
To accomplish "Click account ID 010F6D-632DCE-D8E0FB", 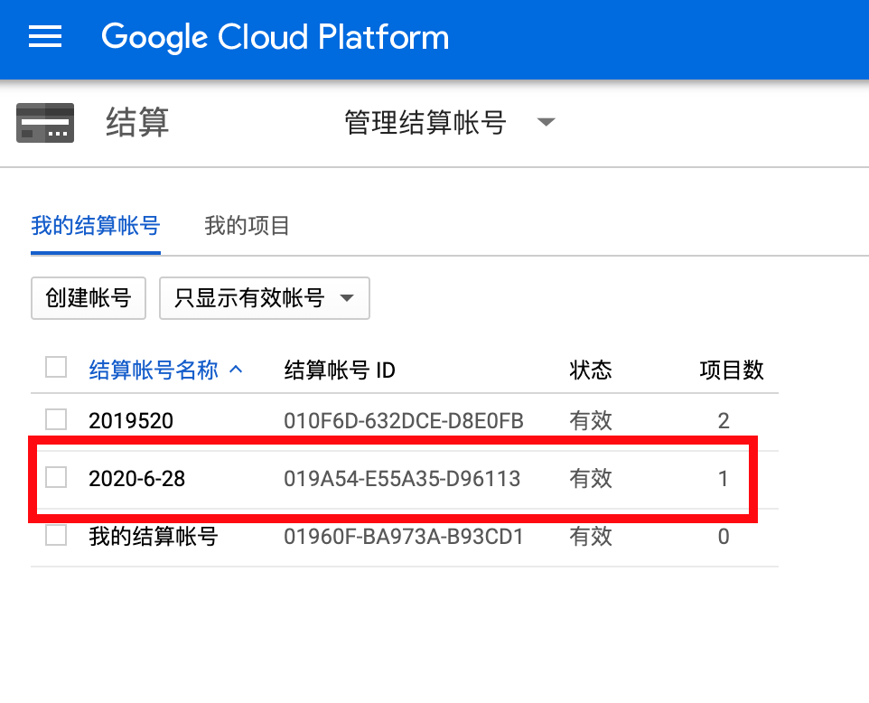I will pos(404,421).
